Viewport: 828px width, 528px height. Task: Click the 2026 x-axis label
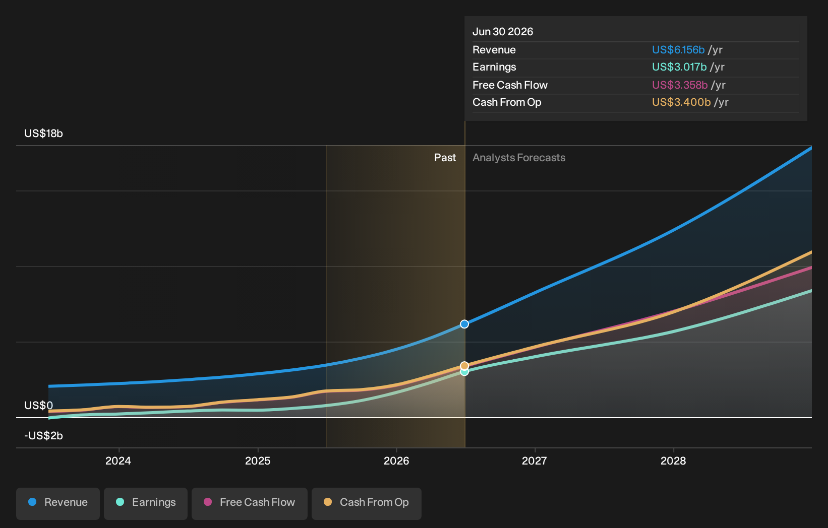pos(396,461)
